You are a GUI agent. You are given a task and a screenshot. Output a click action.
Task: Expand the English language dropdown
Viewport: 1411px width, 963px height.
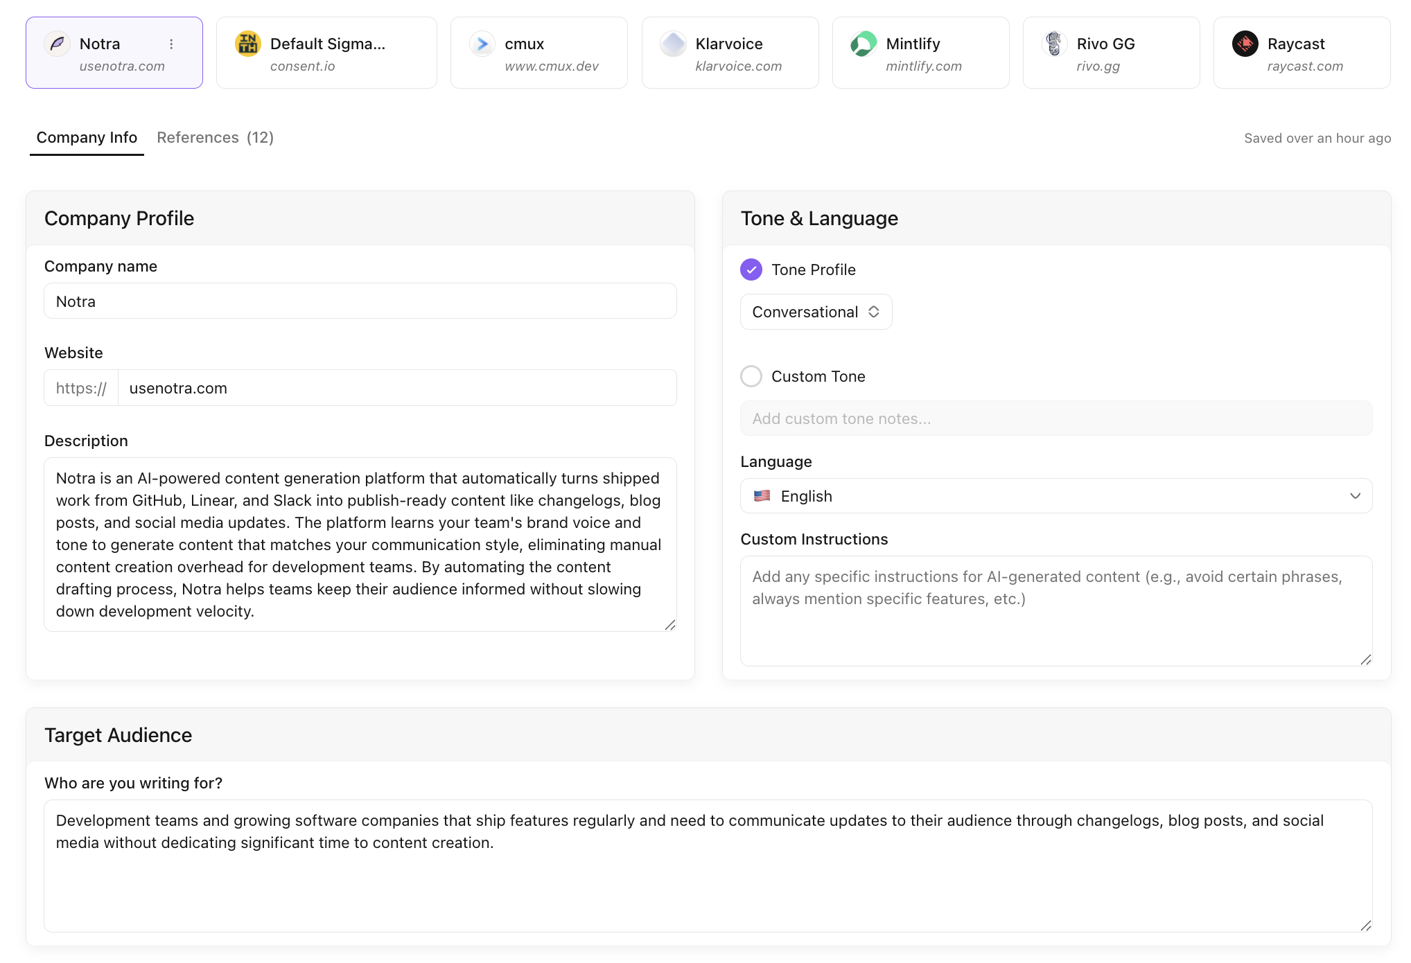pyautogui.click(x=1055, y=496)
